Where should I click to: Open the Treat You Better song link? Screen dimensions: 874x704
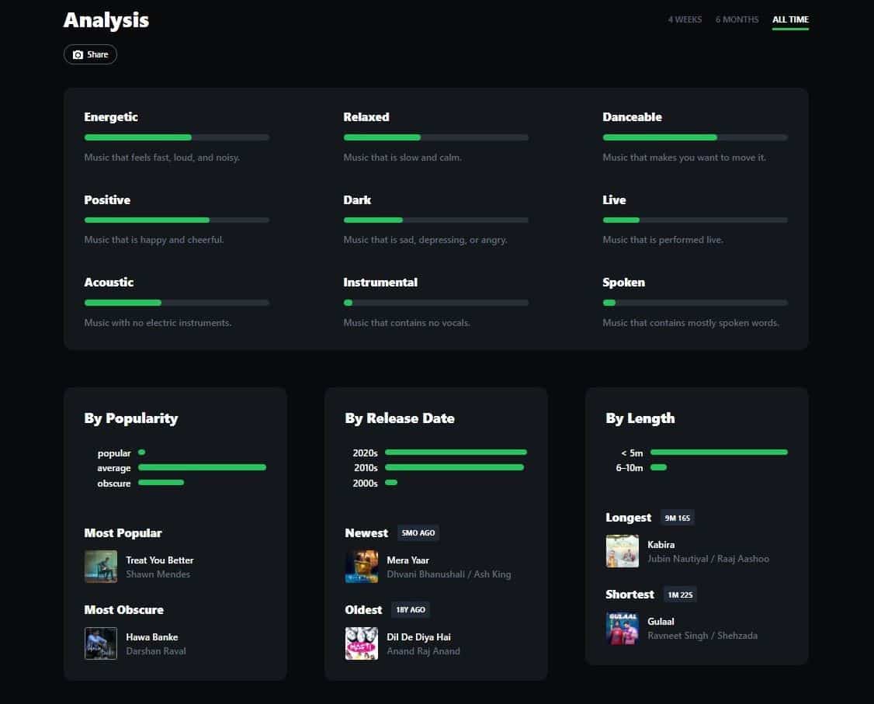[159, 560]
